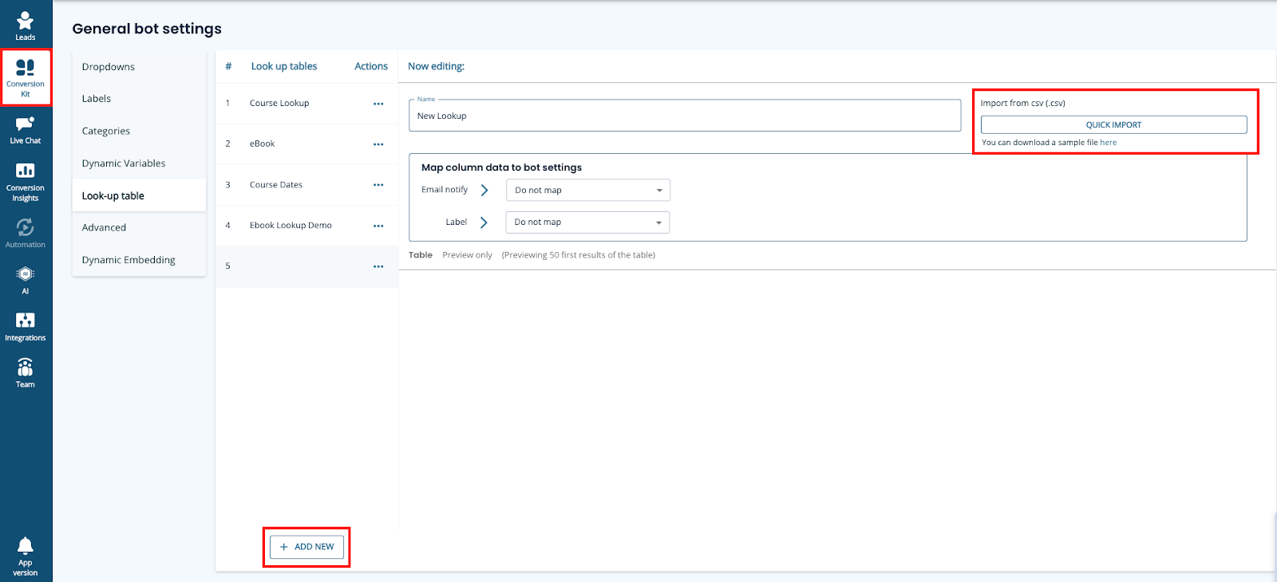Open the Leads section in sidebar

26,26
